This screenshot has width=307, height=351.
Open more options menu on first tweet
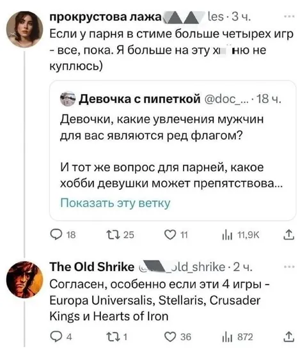[x=289, y=17]
